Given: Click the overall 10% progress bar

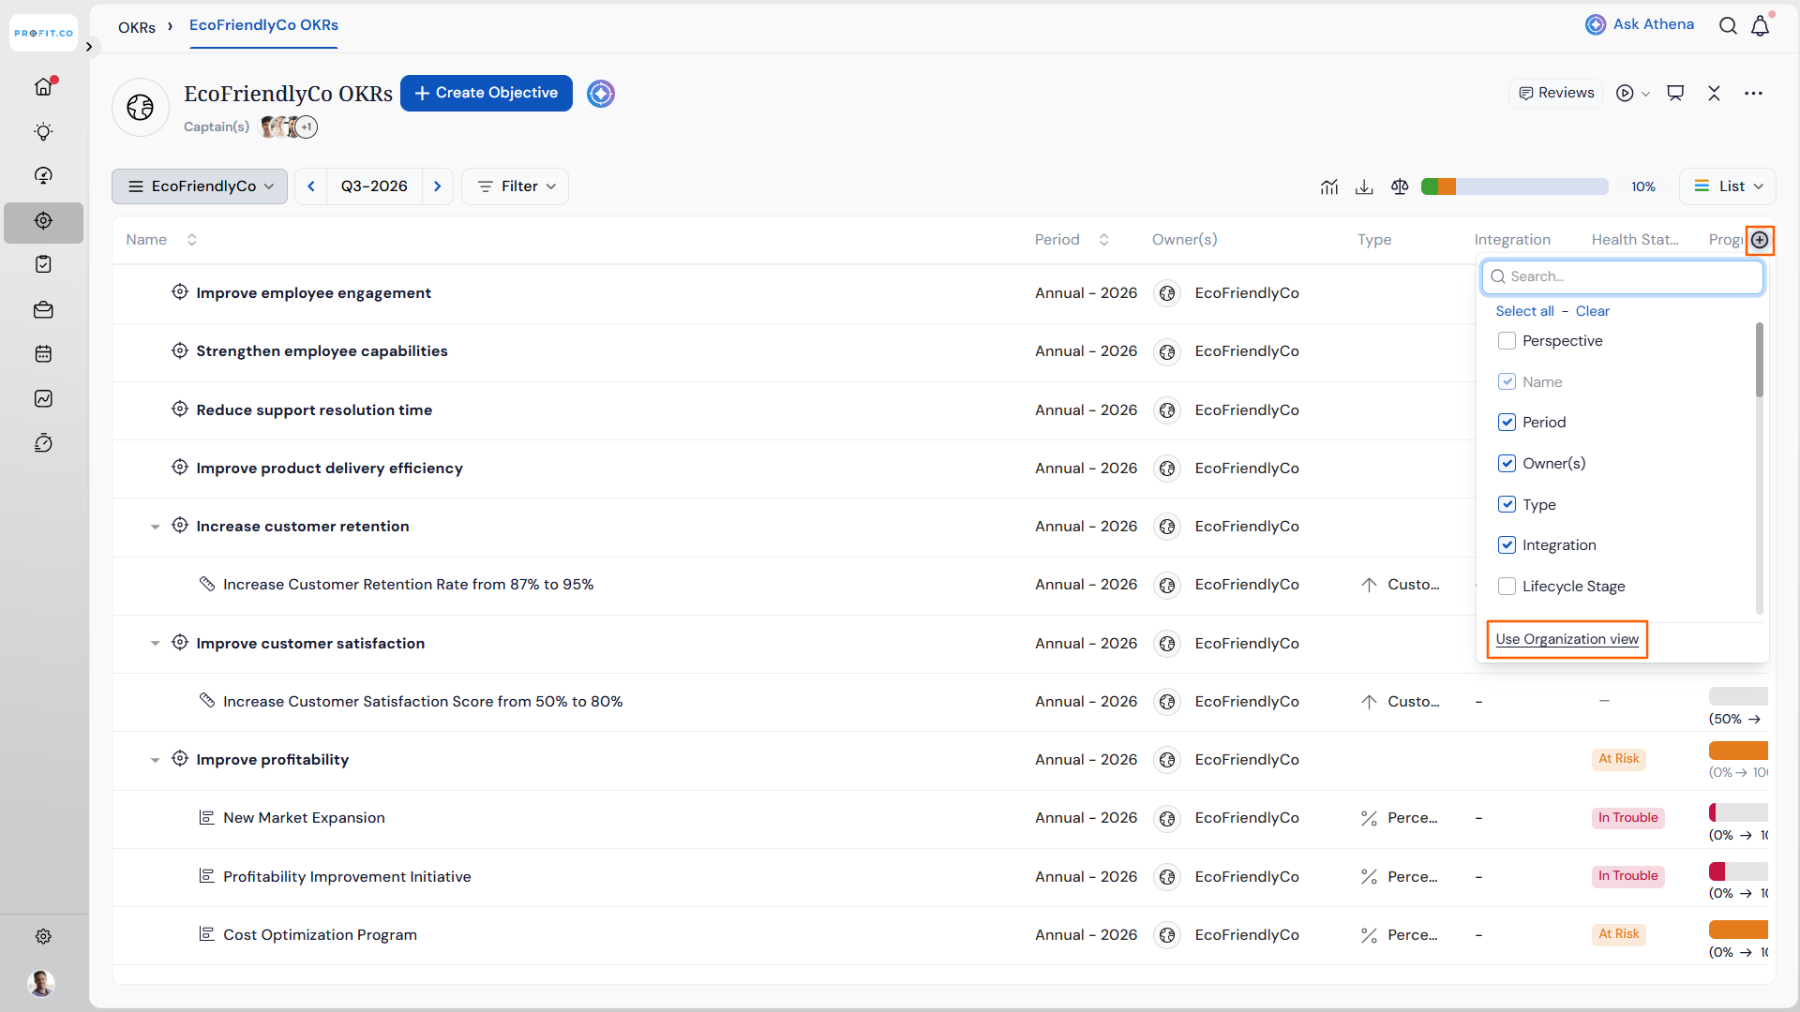Looking at the screenshot, I should pos(1514,186).
